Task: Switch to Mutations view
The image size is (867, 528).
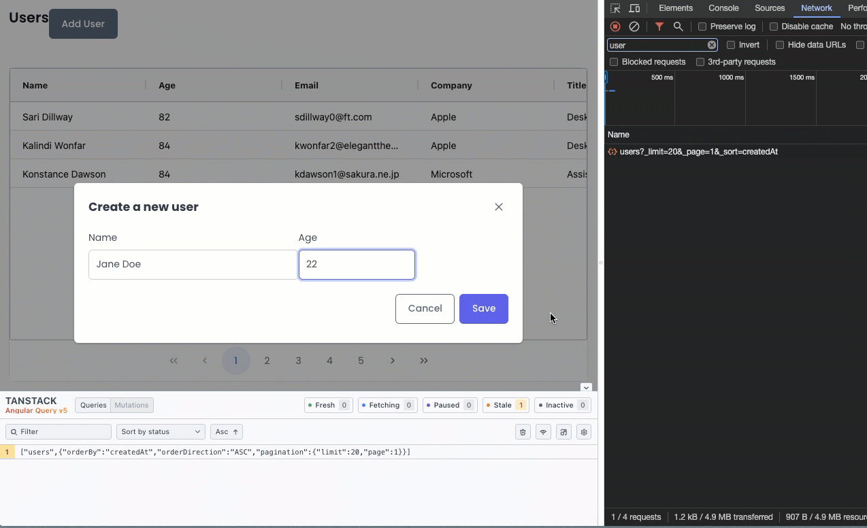Action: pyautogui.click(x=131, y=406)
